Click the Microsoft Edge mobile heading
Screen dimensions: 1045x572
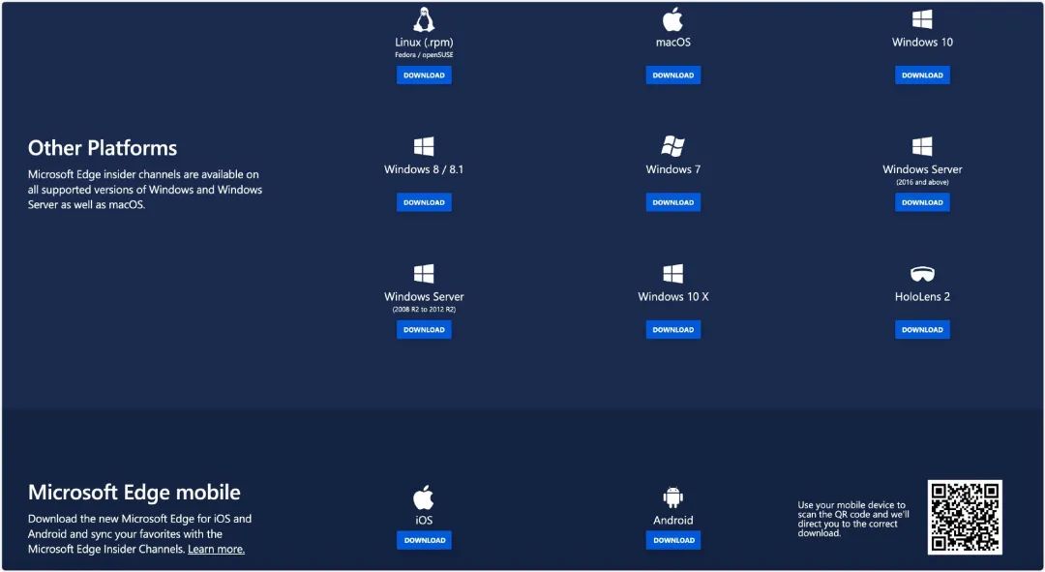click(134, 493)
